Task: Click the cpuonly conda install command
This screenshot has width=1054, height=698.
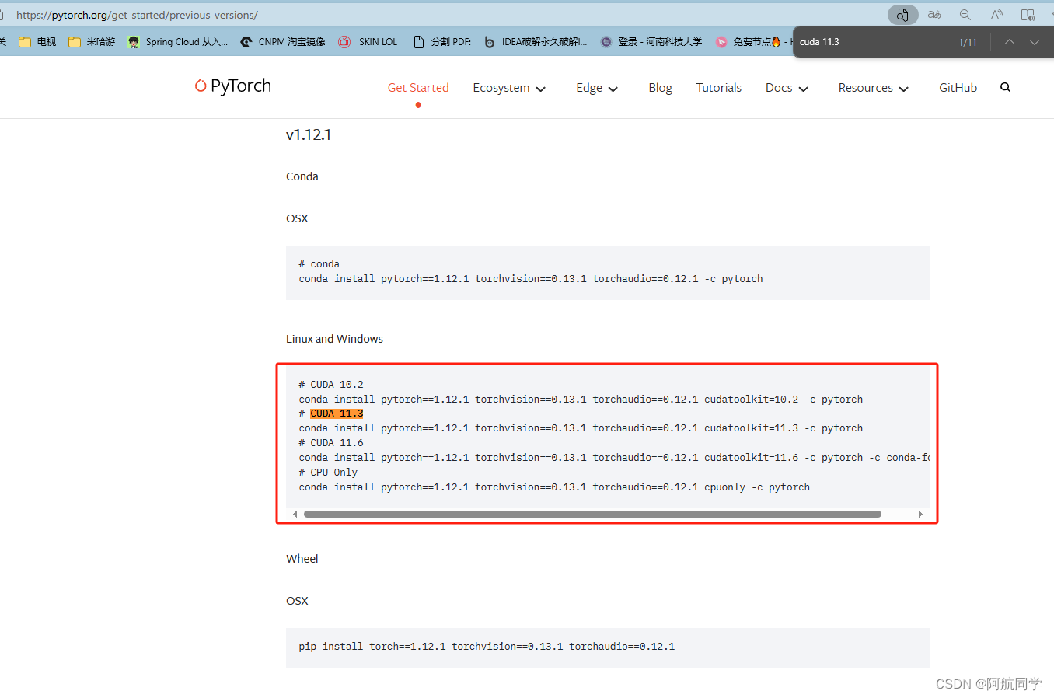Action: click(554, 487)
